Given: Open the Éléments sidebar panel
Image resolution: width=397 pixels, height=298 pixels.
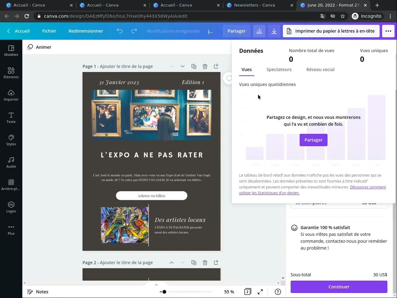Looking at the screenshot, I should 11,73.
